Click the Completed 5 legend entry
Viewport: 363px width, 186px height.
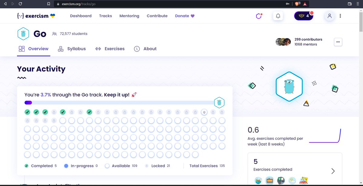(41, 166)
